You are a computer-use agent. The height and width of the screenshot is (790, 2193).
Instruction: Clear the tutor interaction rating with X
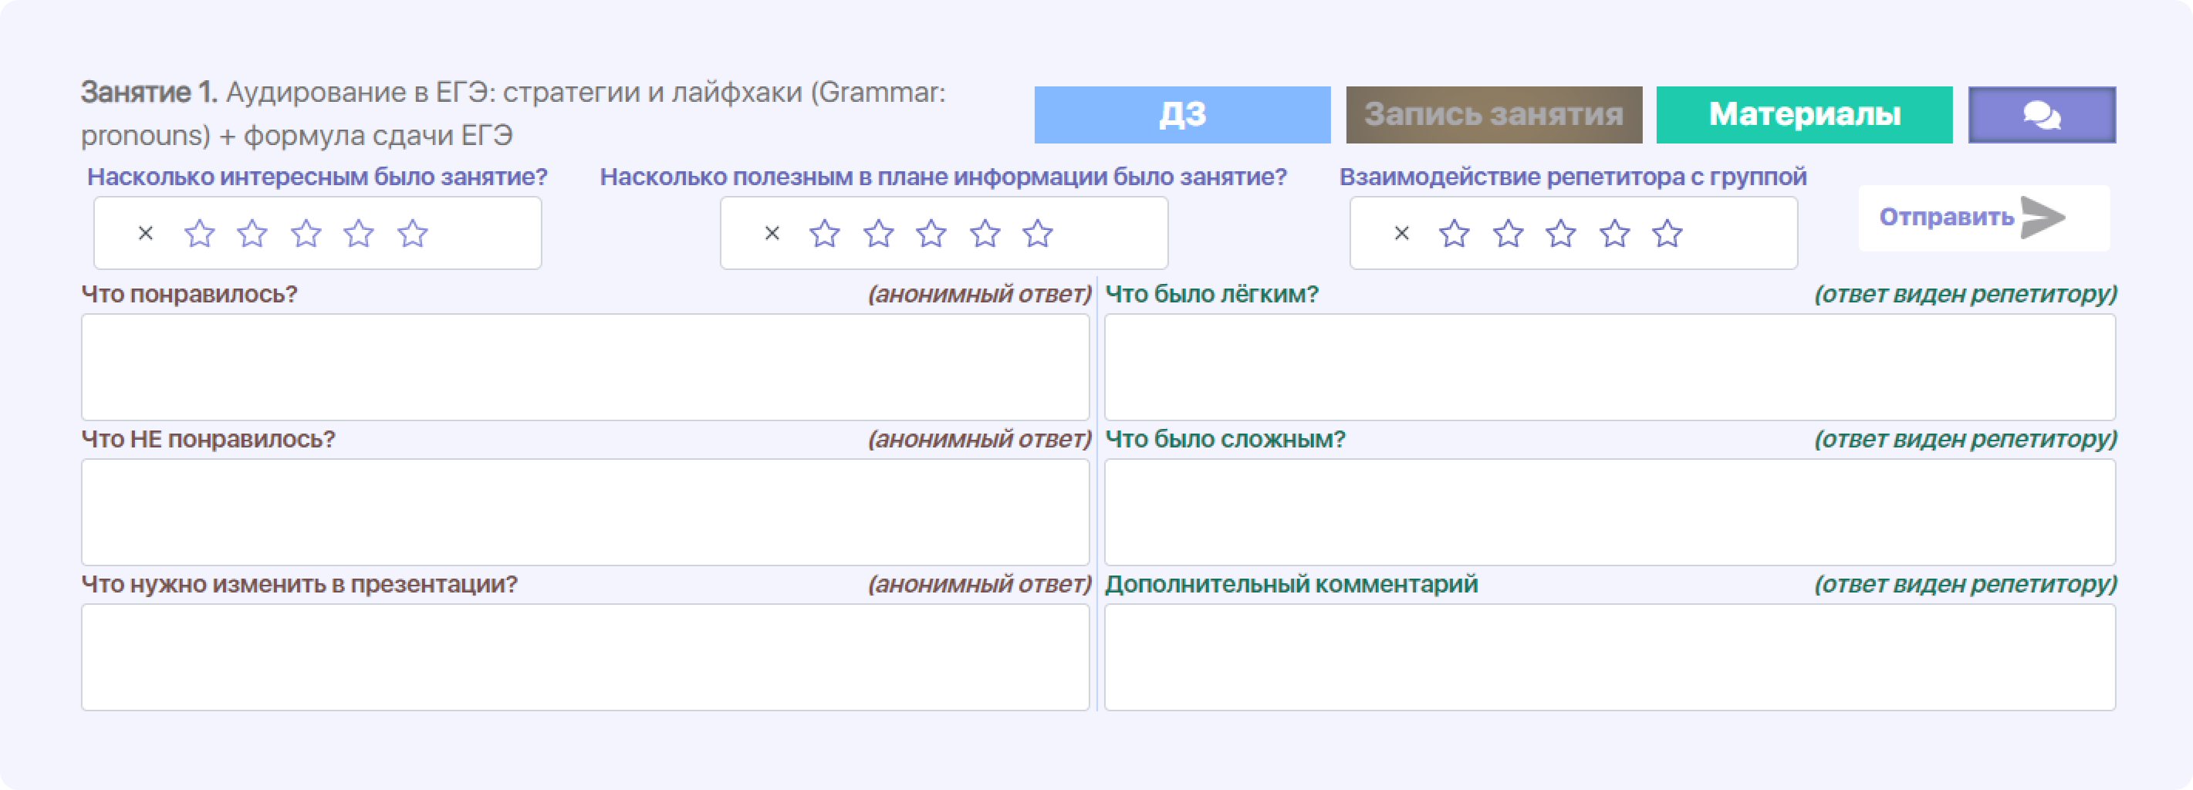pos(1401,233)
